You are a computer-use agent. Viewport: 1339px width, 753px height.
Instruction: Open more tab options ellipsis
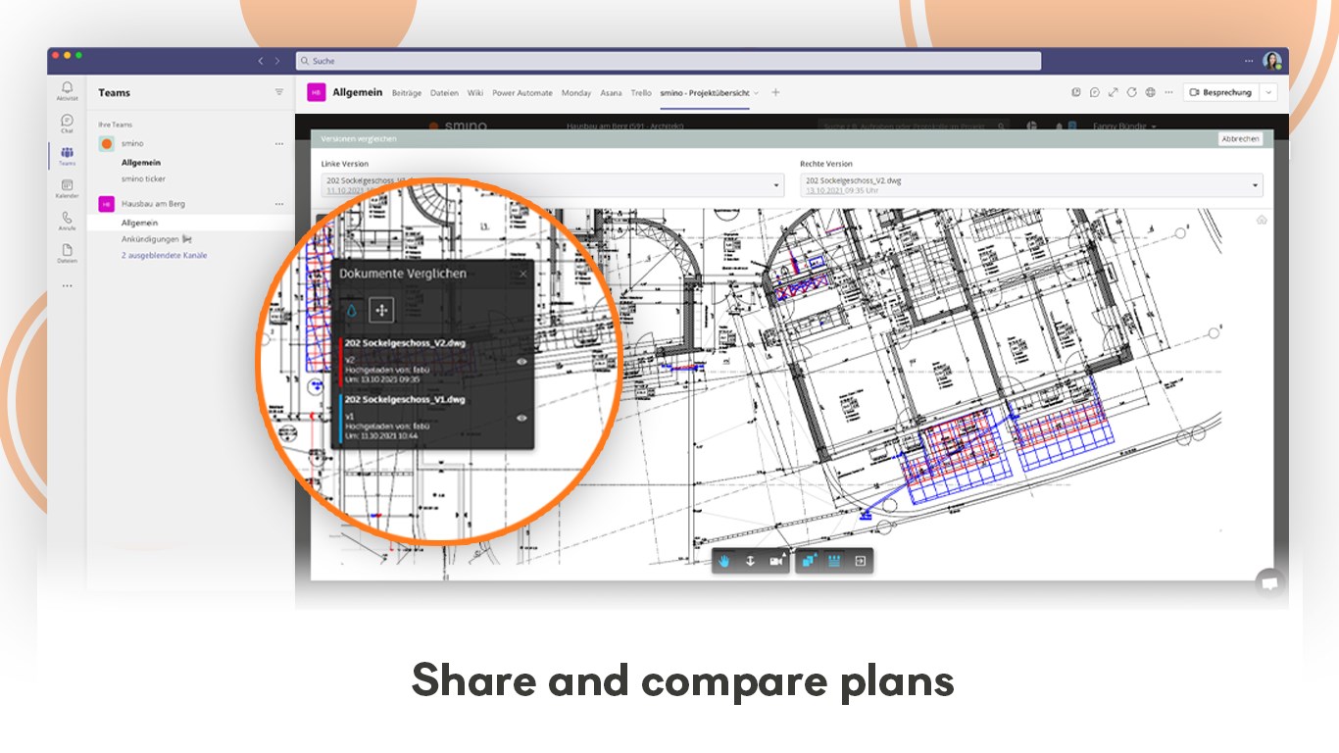(1167, 92)
